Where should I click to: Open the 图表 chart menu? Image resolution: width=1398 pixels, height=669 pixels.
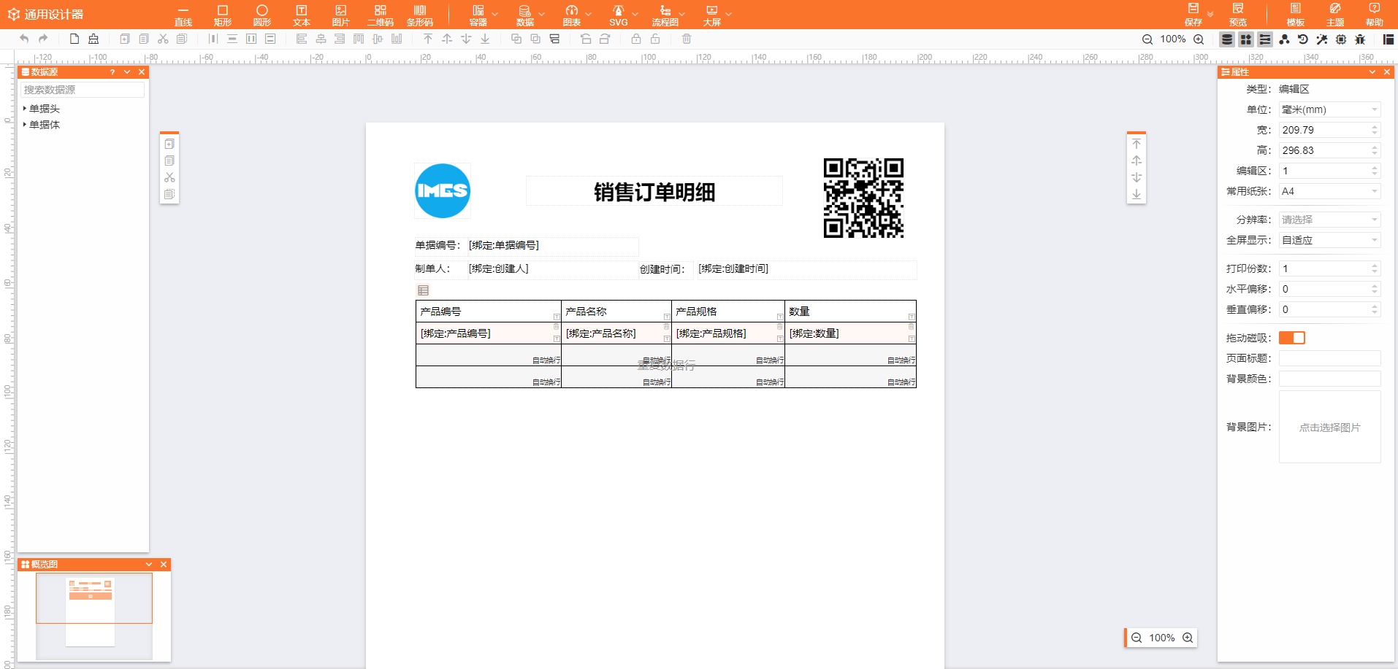tap(572, 15)
